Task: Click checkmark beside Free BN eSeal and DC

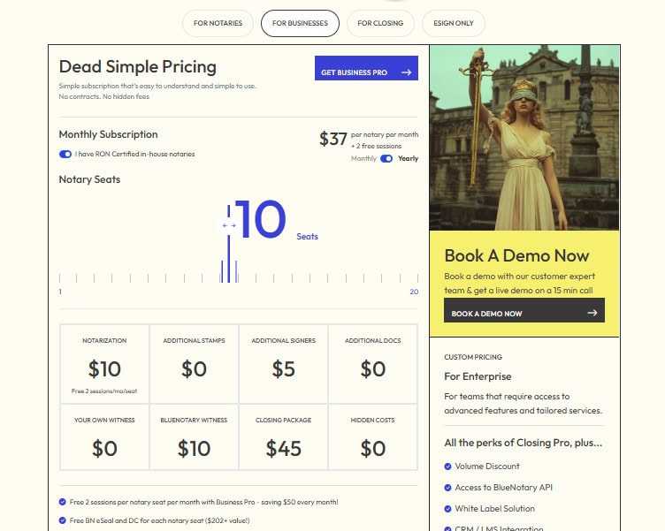Action: [63, 520]
